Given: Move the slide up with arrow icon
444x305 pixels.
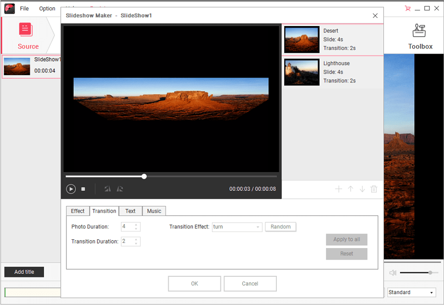Looking at the screenshot, I should coord(350,189).
